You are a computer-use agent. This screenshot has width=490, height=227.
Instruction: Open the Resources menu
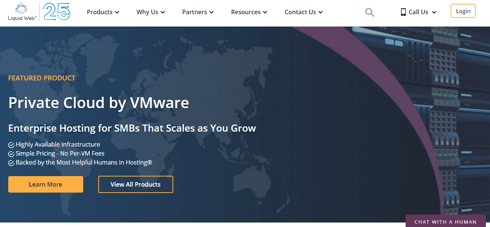tap(249, 12)
